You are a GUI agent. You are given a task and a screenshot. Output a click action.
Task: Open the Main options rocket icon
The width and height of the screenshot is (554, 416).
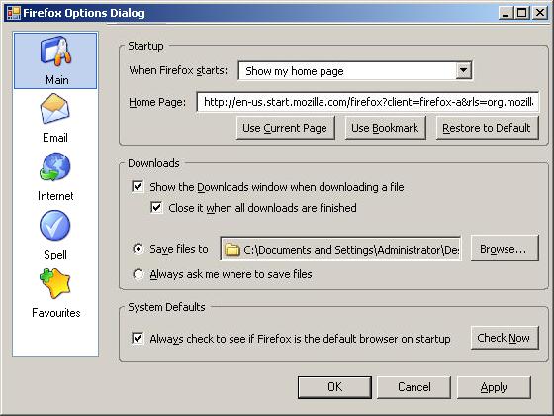click(x=55, y=52)
